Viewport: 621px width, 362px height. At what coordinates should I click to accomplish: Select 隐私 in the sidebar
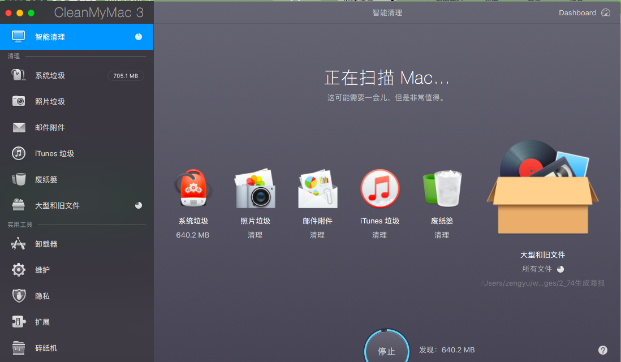point(76,296)
